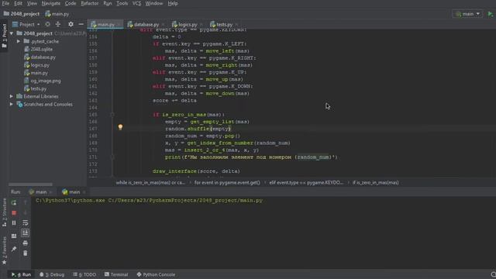Stop the running process with red square
This screenshot has width=496, height=279.
click(x=14, y=213)
